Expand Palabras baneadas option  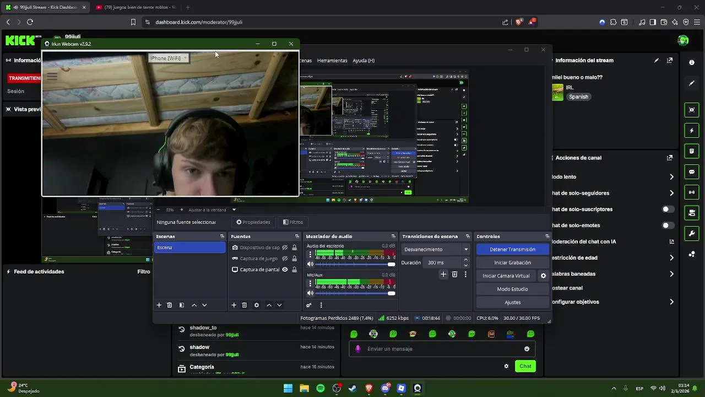[671, 274]
